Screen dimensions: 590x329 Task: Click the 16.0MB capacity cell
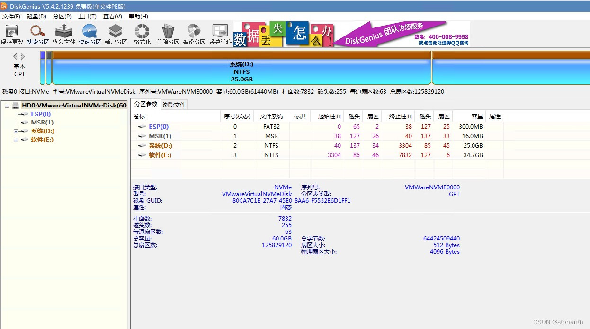pos(473,136)
